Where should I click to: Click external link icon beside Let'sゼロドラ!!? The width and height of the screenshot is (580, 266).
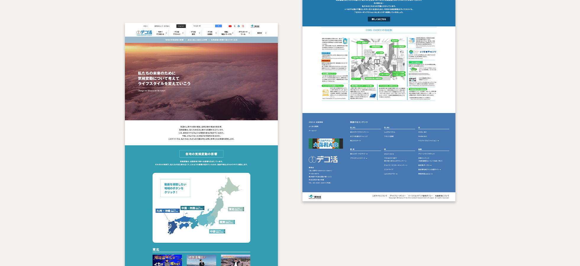pyautogui.click(x=397, y=174)
